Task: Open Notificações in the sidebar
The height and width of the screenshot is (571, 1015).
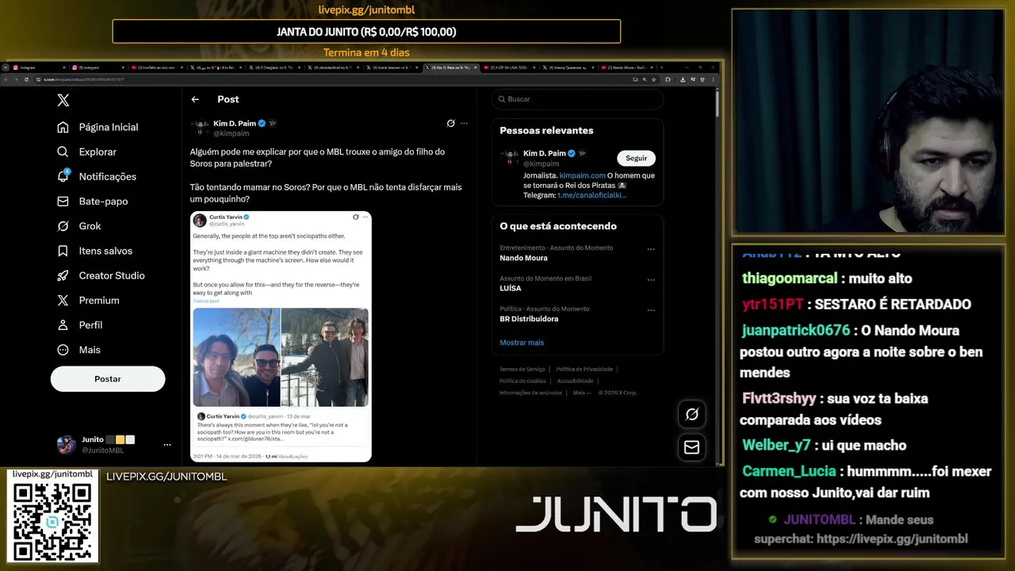Action: (97, 176)
